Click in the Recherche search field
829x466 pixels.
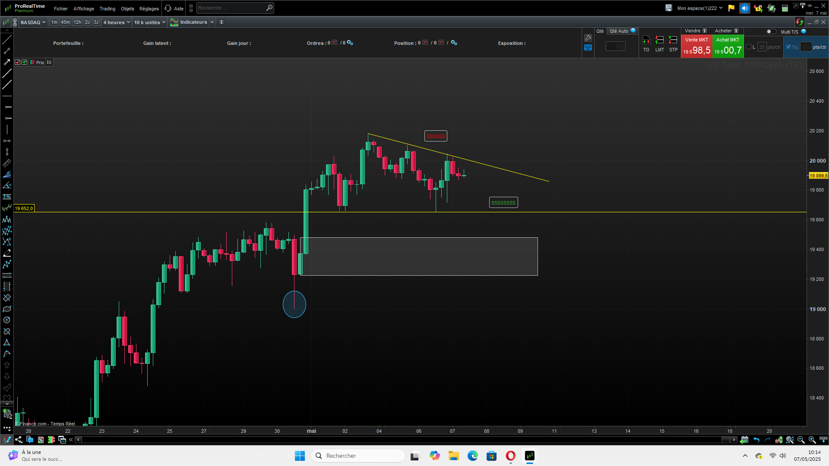click(231, 8)
